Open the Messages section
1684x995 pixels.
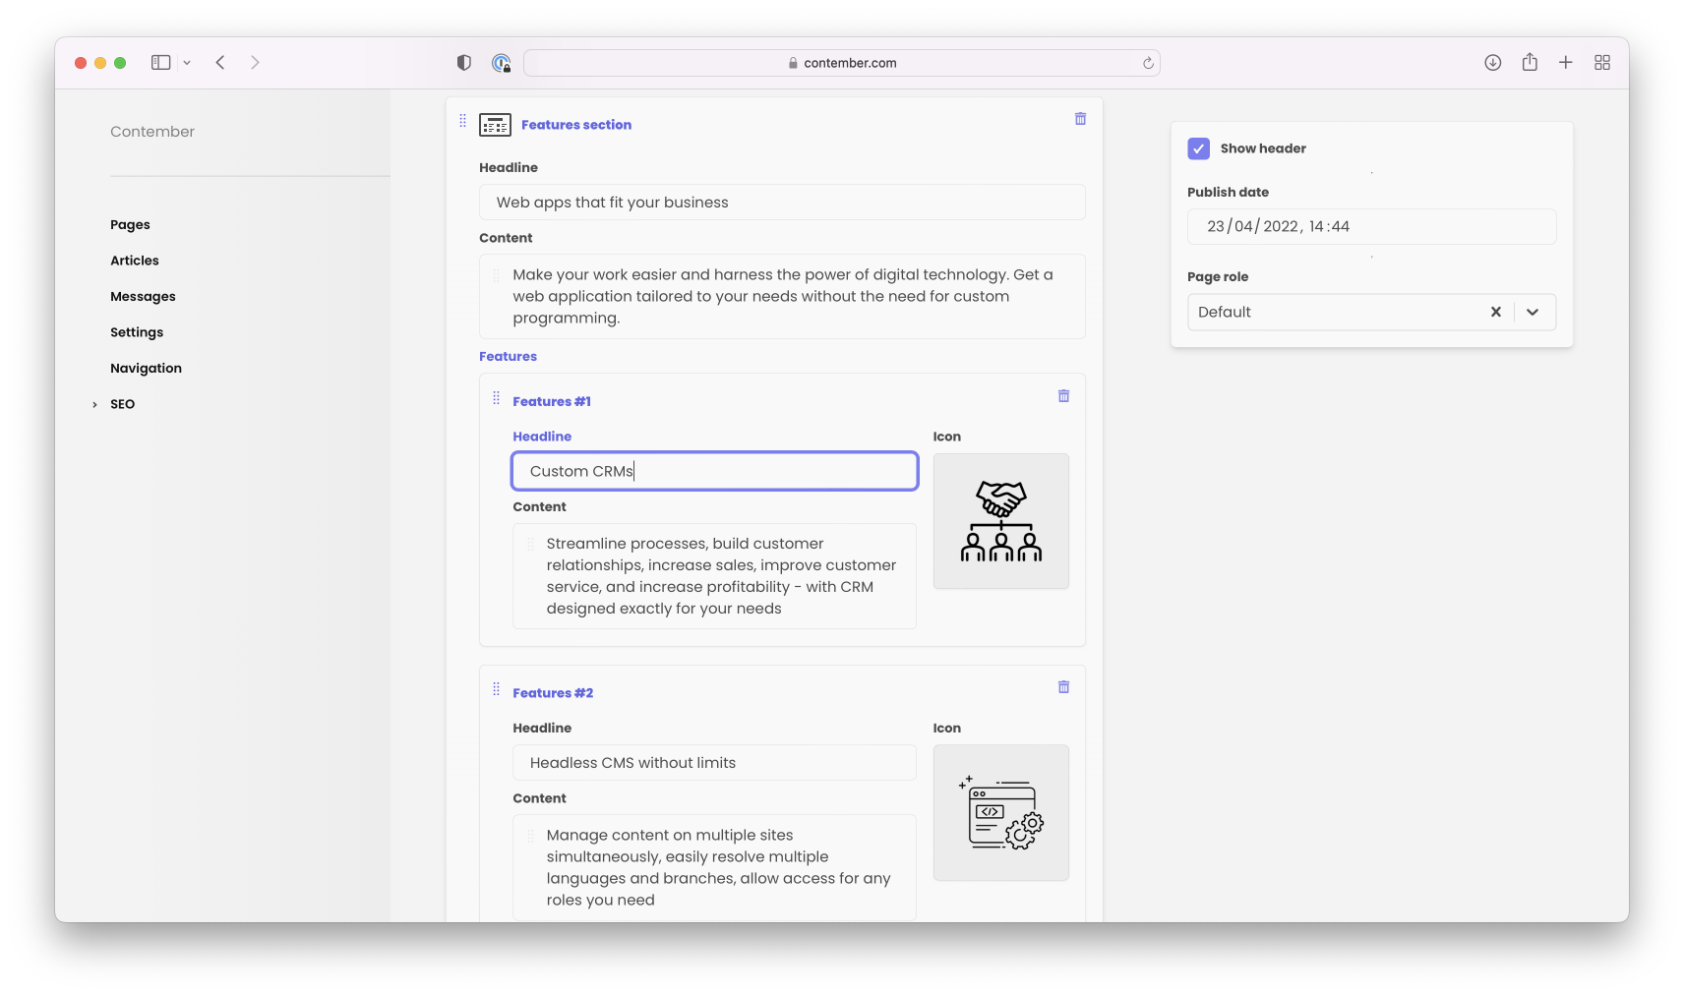click(x=143, y=296)
